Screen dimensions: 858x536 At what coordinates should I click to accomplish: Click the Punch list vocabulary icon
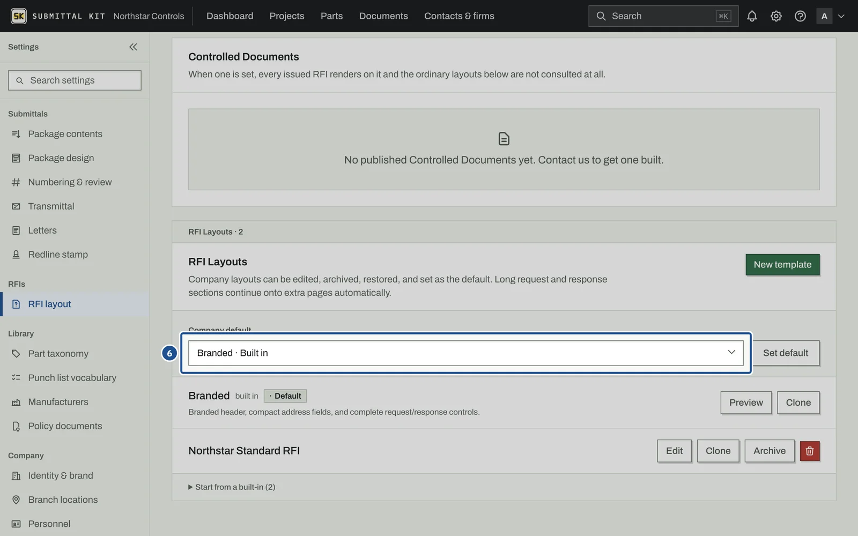pyautogui.click(x=16, y=378)
